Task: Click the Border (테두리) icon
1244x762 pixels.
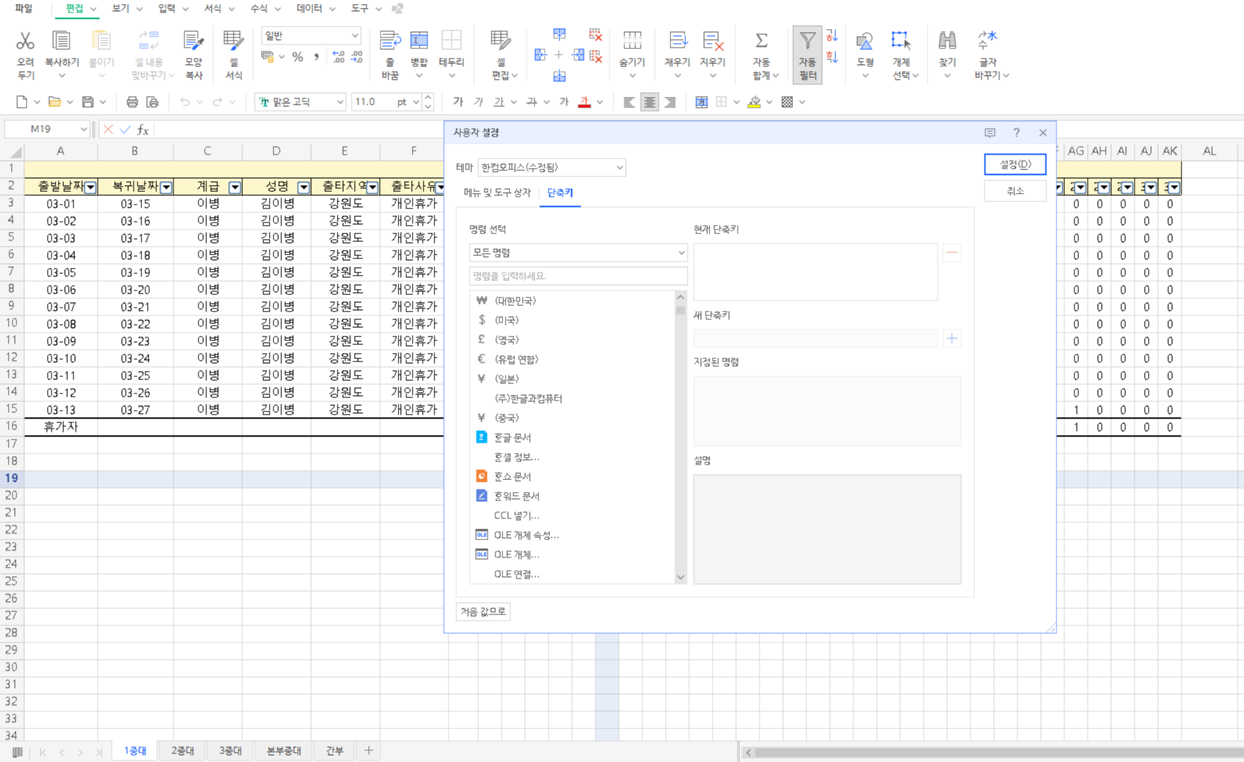Action: (x=452, y=41)
